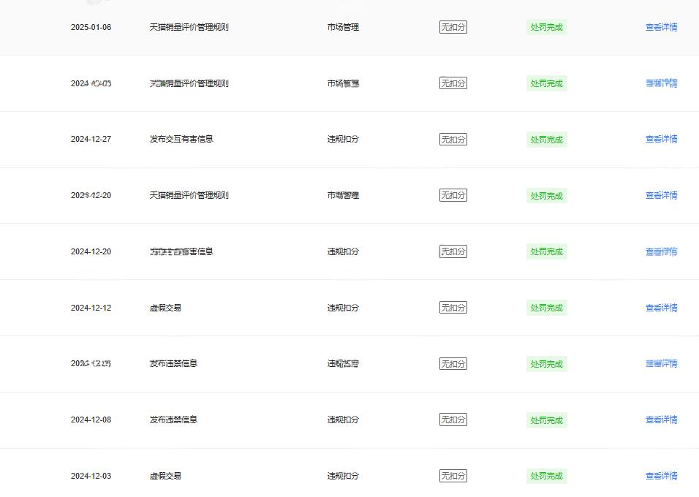Click the date 2024-12-03
Image resolution: width=699 pixels, height=497 pixels.
coord(91,476)
